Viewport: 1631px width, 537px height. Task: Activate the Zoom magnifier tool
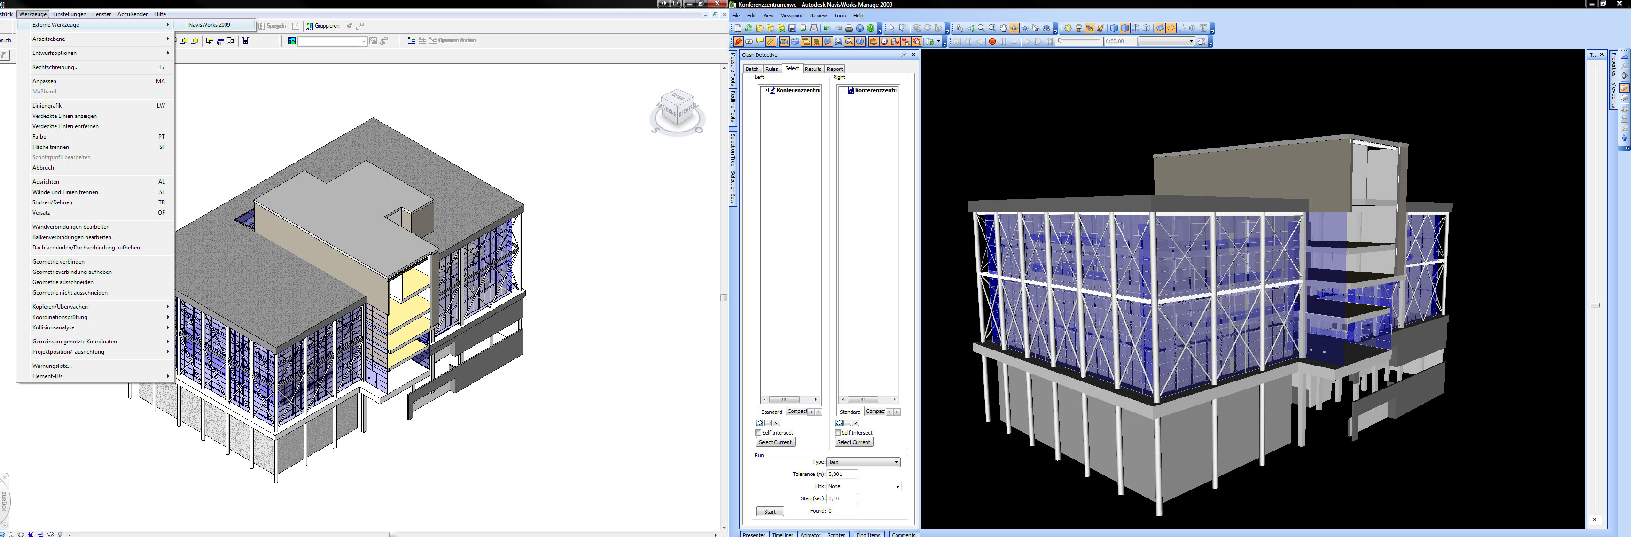[982, 29]
